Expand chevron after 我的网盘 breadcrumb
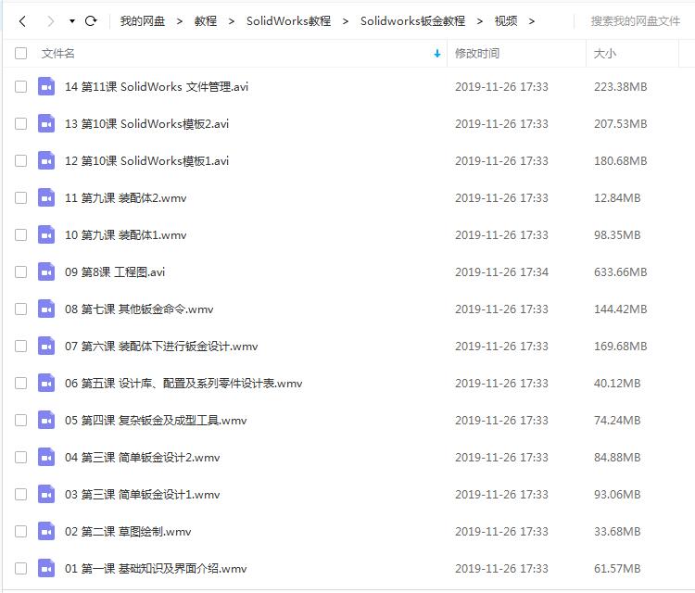The width and height of the screenshot is (695, 593). coord(180,21)
